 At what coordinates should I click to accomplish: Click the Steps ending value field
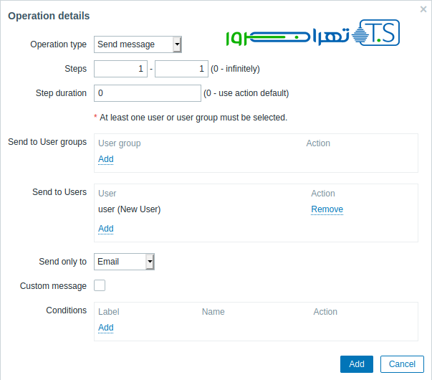click(x=181, y=69)
